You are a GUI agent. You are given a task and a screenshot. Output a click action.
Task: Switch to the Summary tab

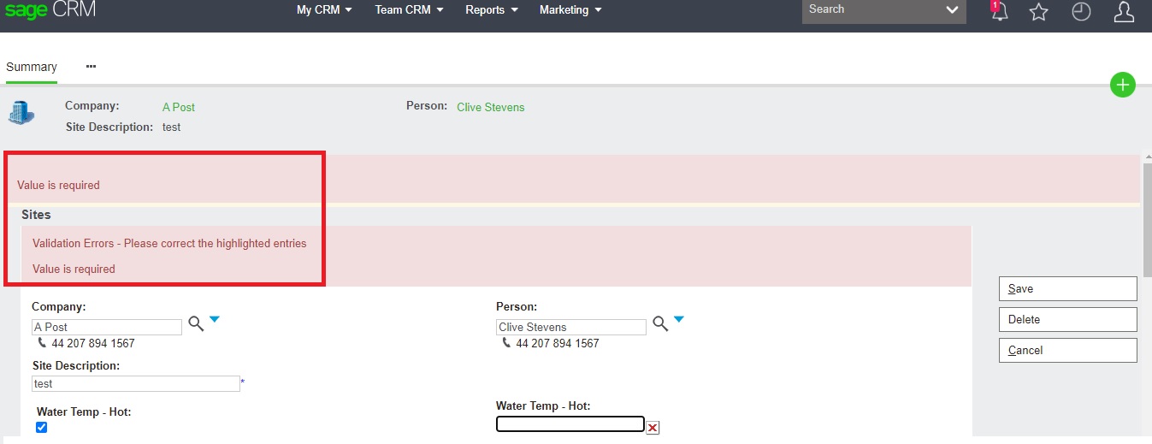click(x=32, y=67)
